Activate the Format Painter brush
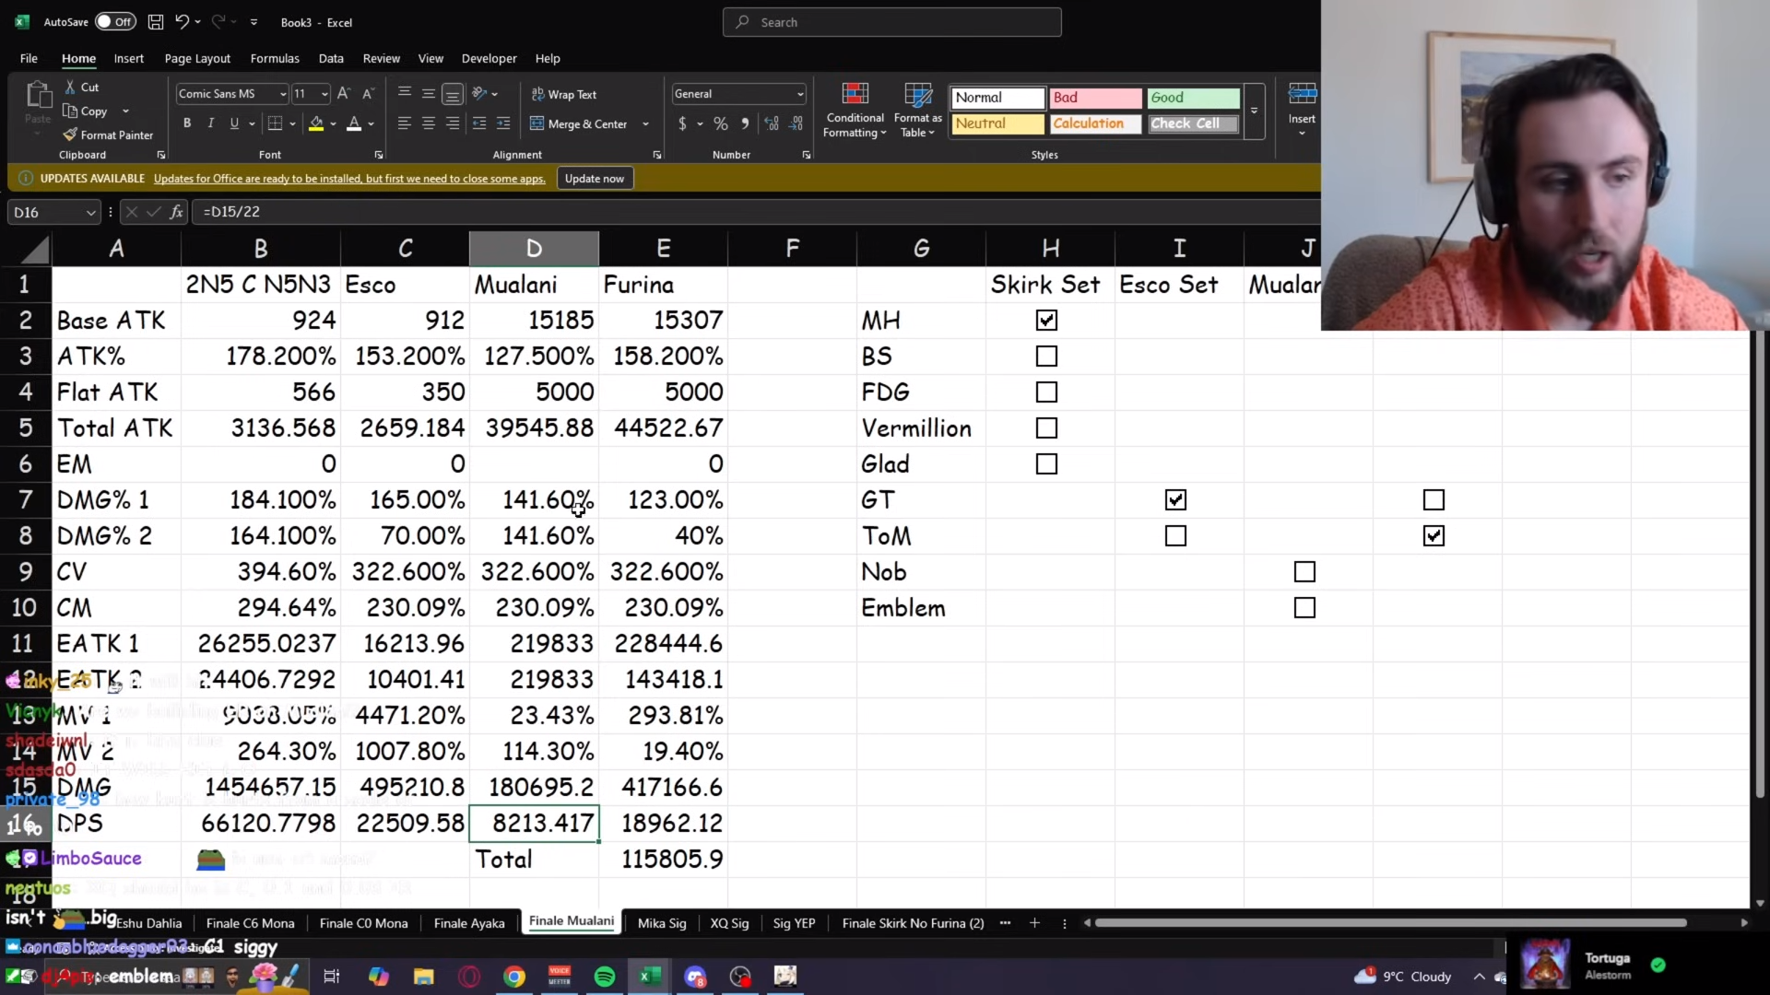The height and width of the screenshot is (995, 1770). pyautogui.click(x=70, y=135)
